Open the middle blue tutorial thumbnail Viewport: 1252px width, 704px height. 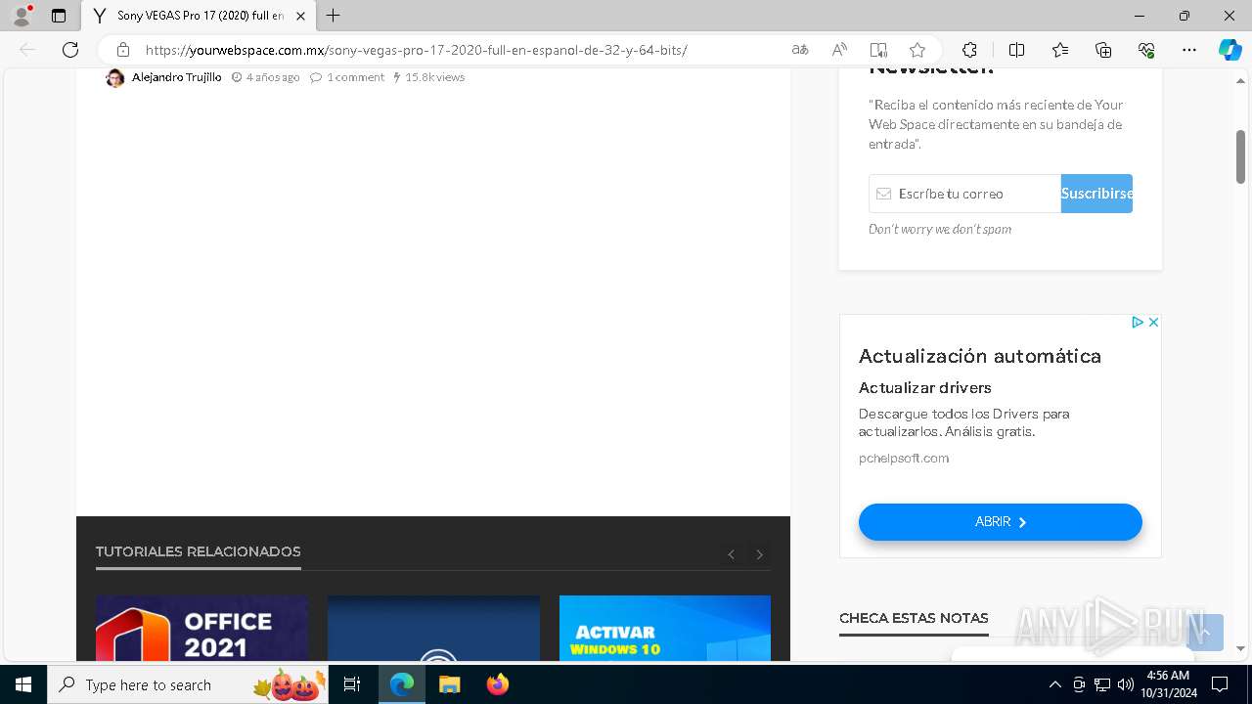(x=433, y=628)
